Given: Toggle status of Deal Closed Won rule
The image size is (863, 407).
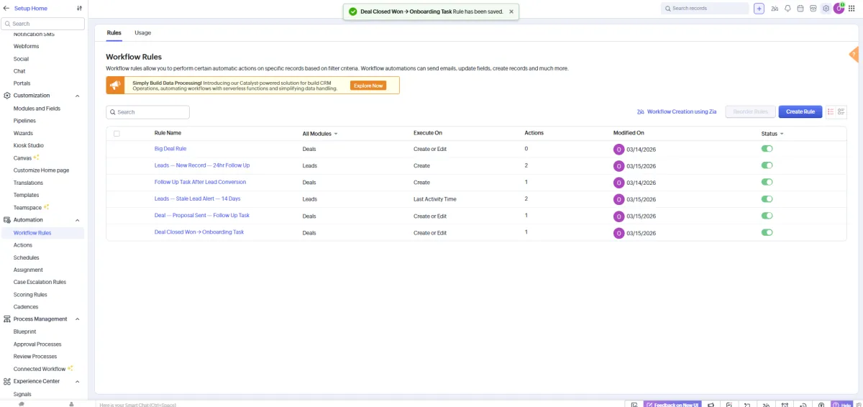Looking at the screenshot, I should click(767, 233).
